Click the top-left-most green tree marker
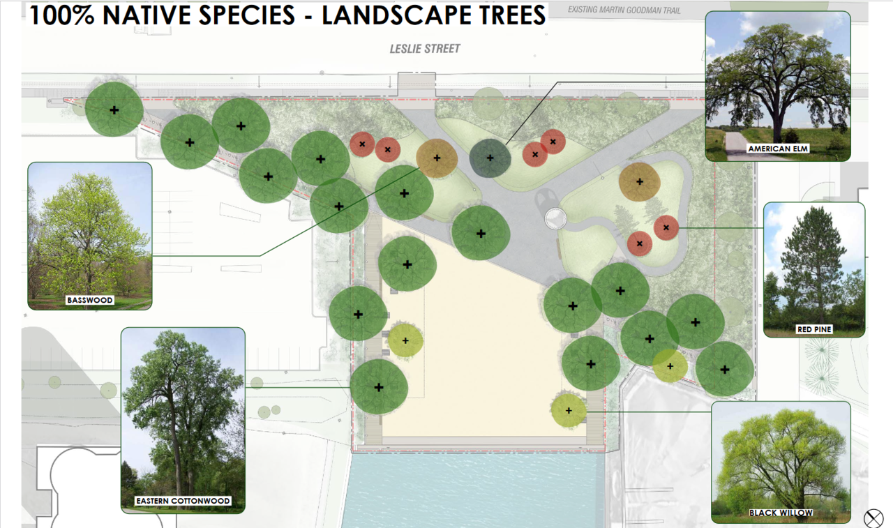Screen dimensions: 893x528 [114, 110]
